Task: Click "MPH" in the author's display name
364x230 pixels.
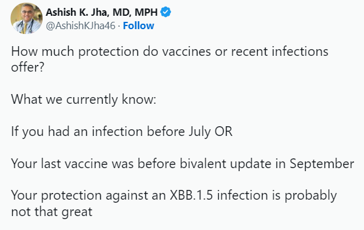Action: (x=146, y=12)
